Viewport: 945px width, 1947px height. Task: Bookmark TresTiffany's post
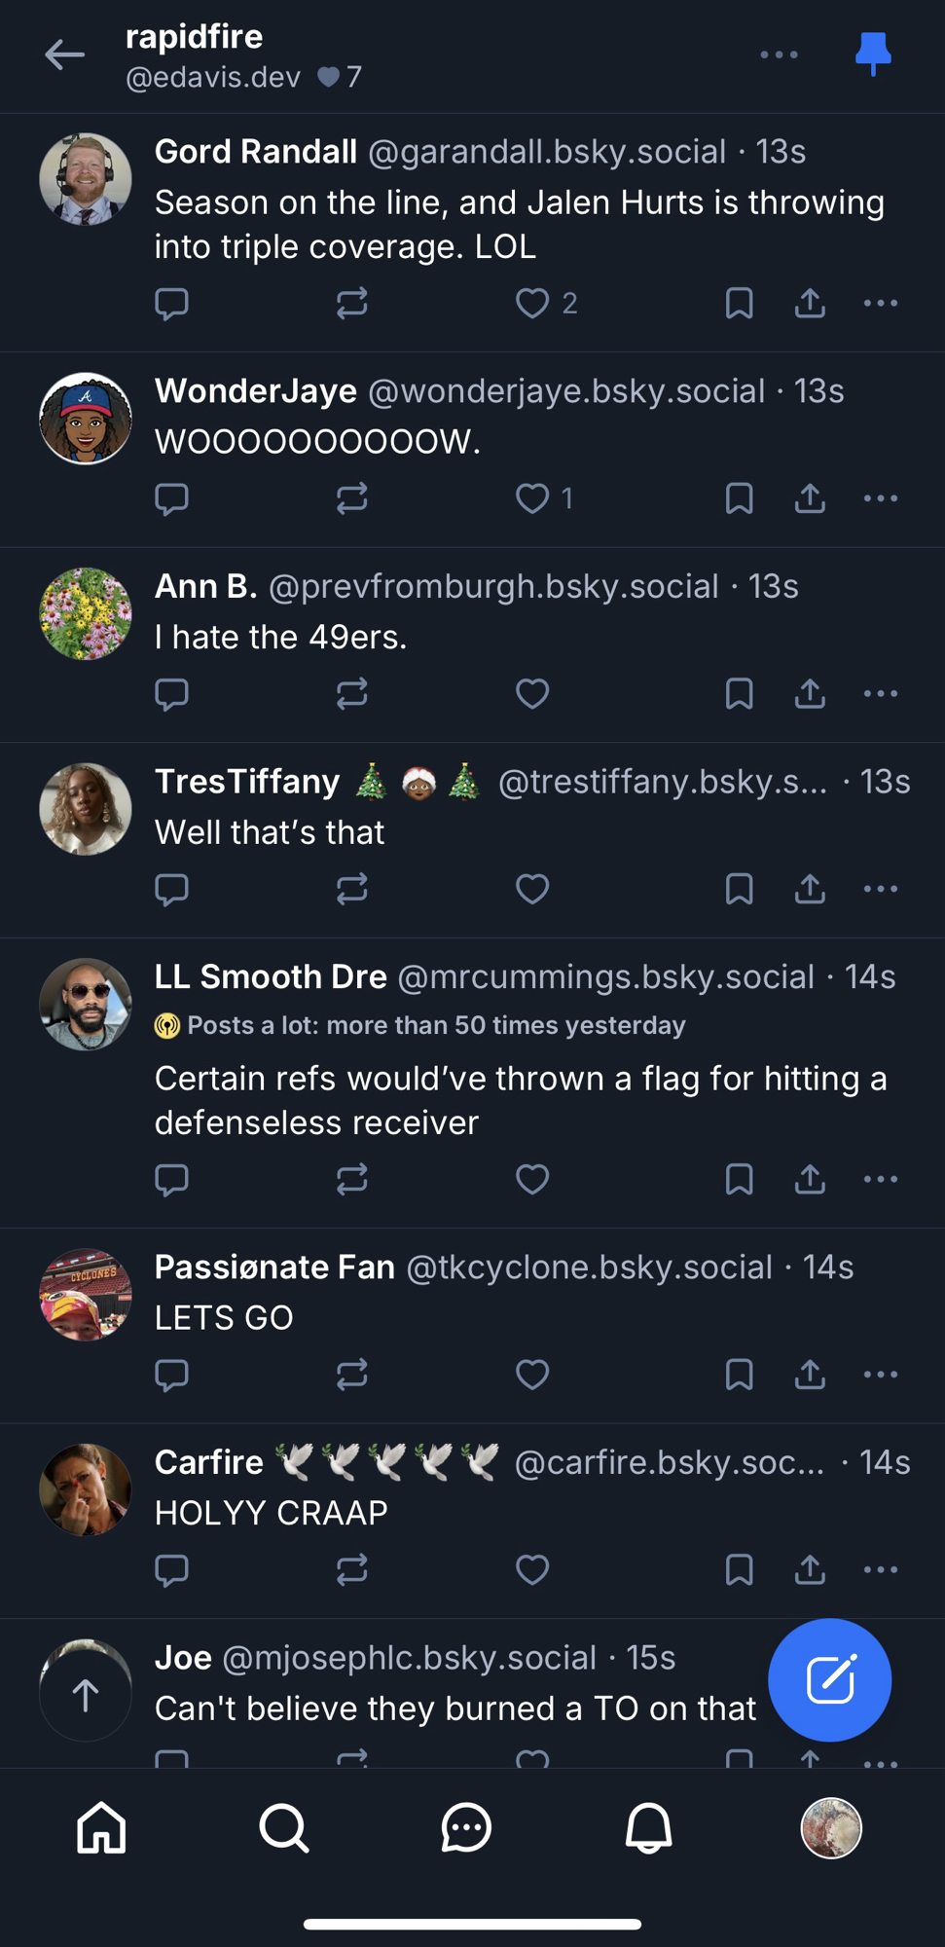739,889
